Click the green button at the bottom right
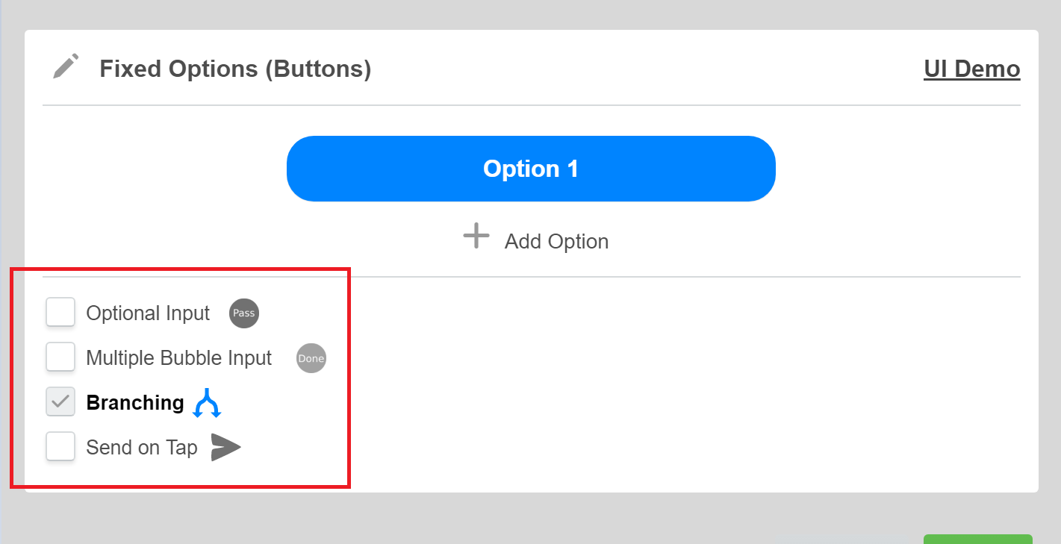Image resolution: width=1061 pixels, height=544 pixels. (977, 539)
